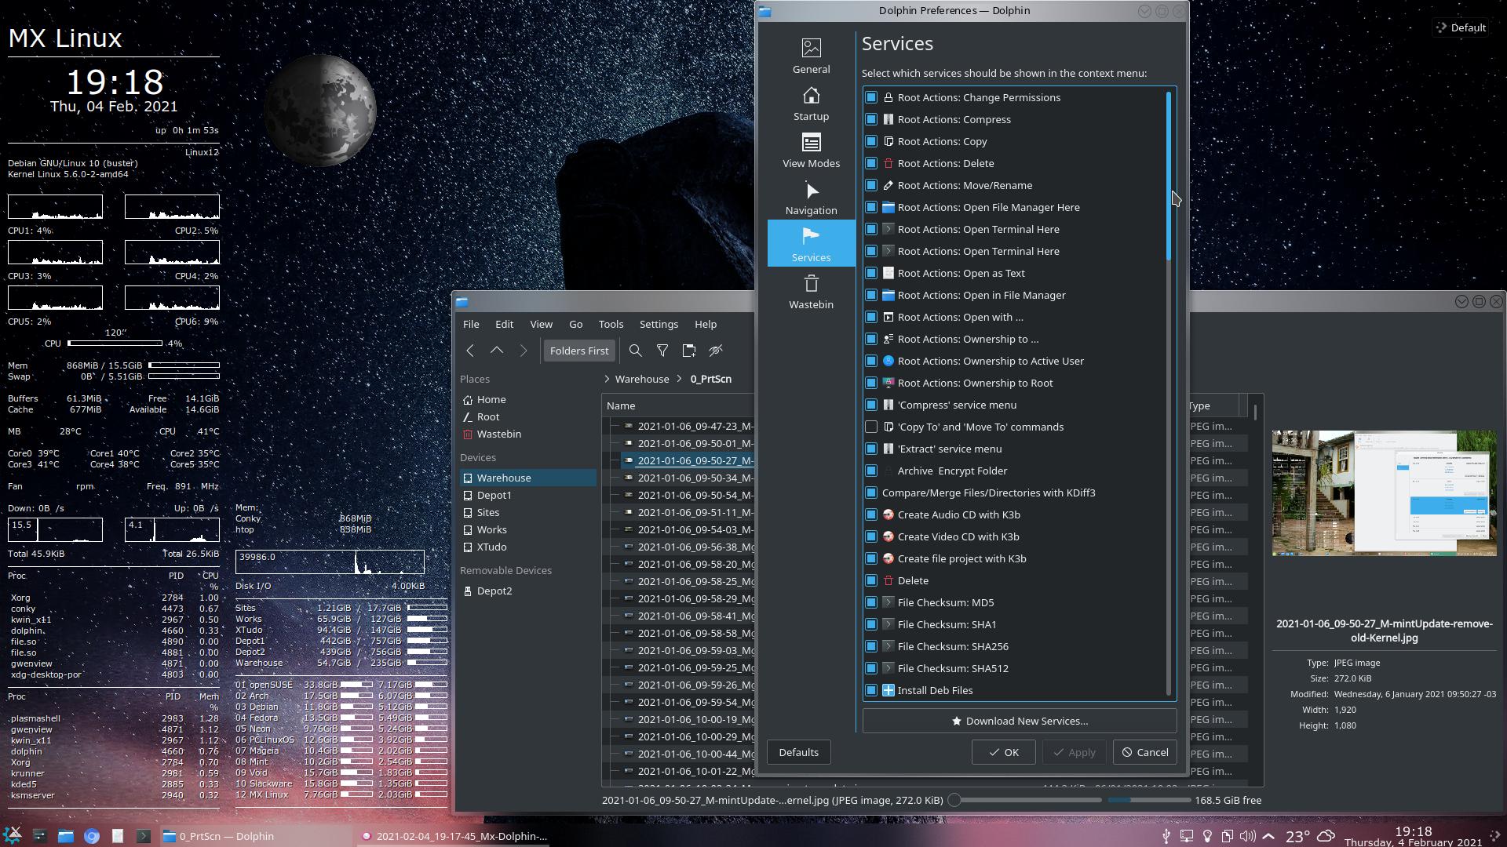Enable 'Copy To' and 'Move To' commands
Viewport: 1507px width, 847px height.
click(x=871, y=427)
